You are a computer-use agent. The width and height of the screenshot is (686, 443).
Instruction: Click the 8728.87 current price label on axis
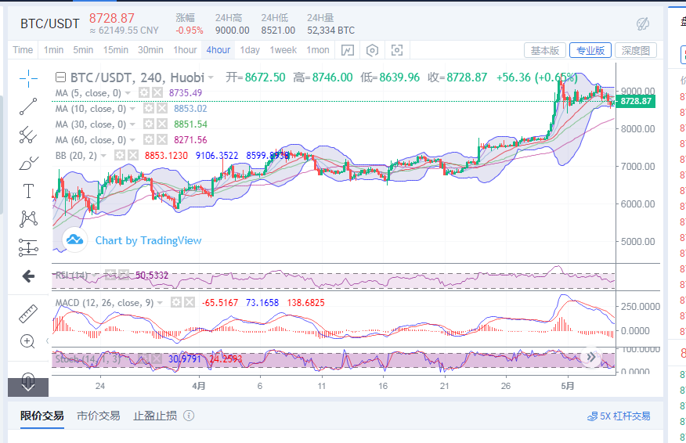pyautogui.click(x=636, y=102)
